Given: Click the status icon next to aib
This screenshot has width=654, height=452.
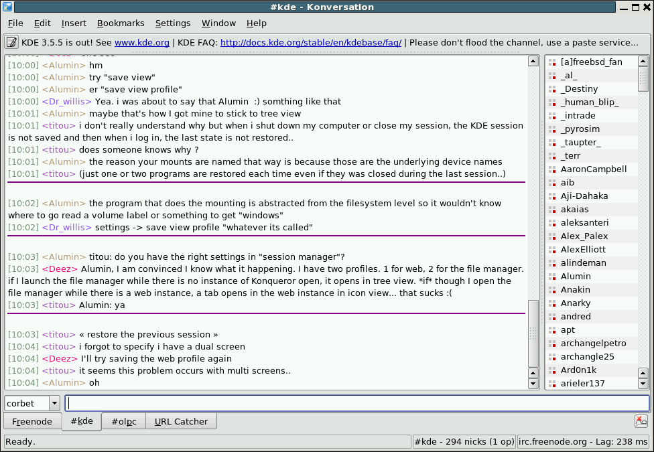Looking at the screenshot, I should tap(552, 182).
